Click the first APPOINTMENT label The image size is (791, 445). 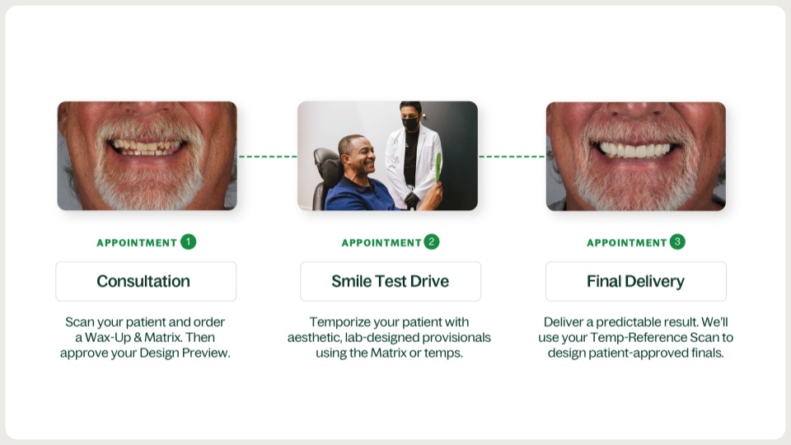137,242
